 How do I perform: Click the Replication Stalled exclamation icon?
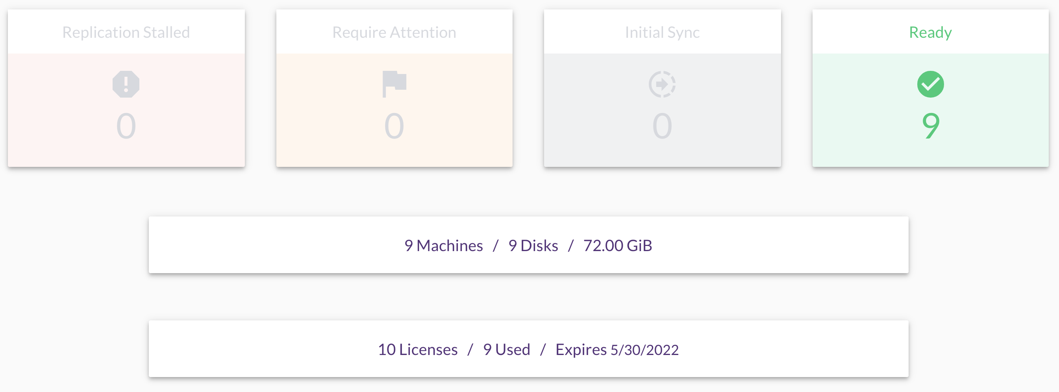pos(126,84)
